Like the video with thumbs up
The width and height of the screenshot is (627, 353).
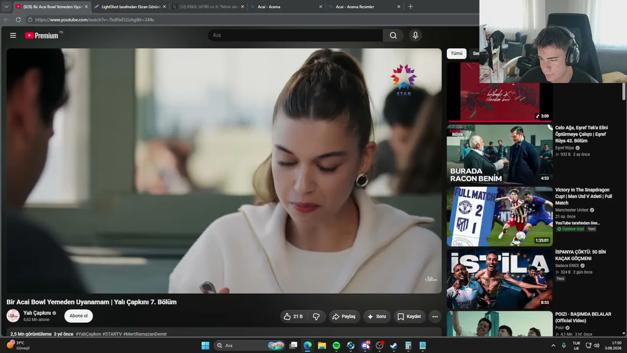293,317
